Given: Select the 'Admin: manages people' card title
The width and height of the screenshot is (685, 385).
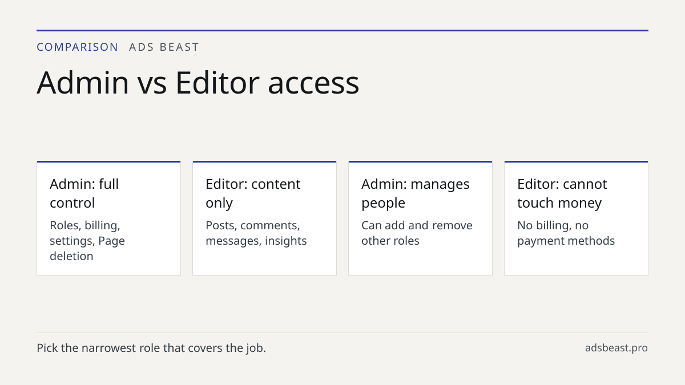Looking at the screenshot, I should click(x=416, y=193).
